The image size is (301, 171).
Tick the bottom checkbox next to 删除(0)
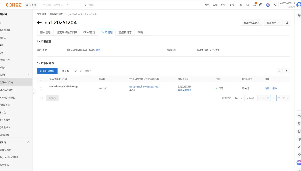point(41,98)
